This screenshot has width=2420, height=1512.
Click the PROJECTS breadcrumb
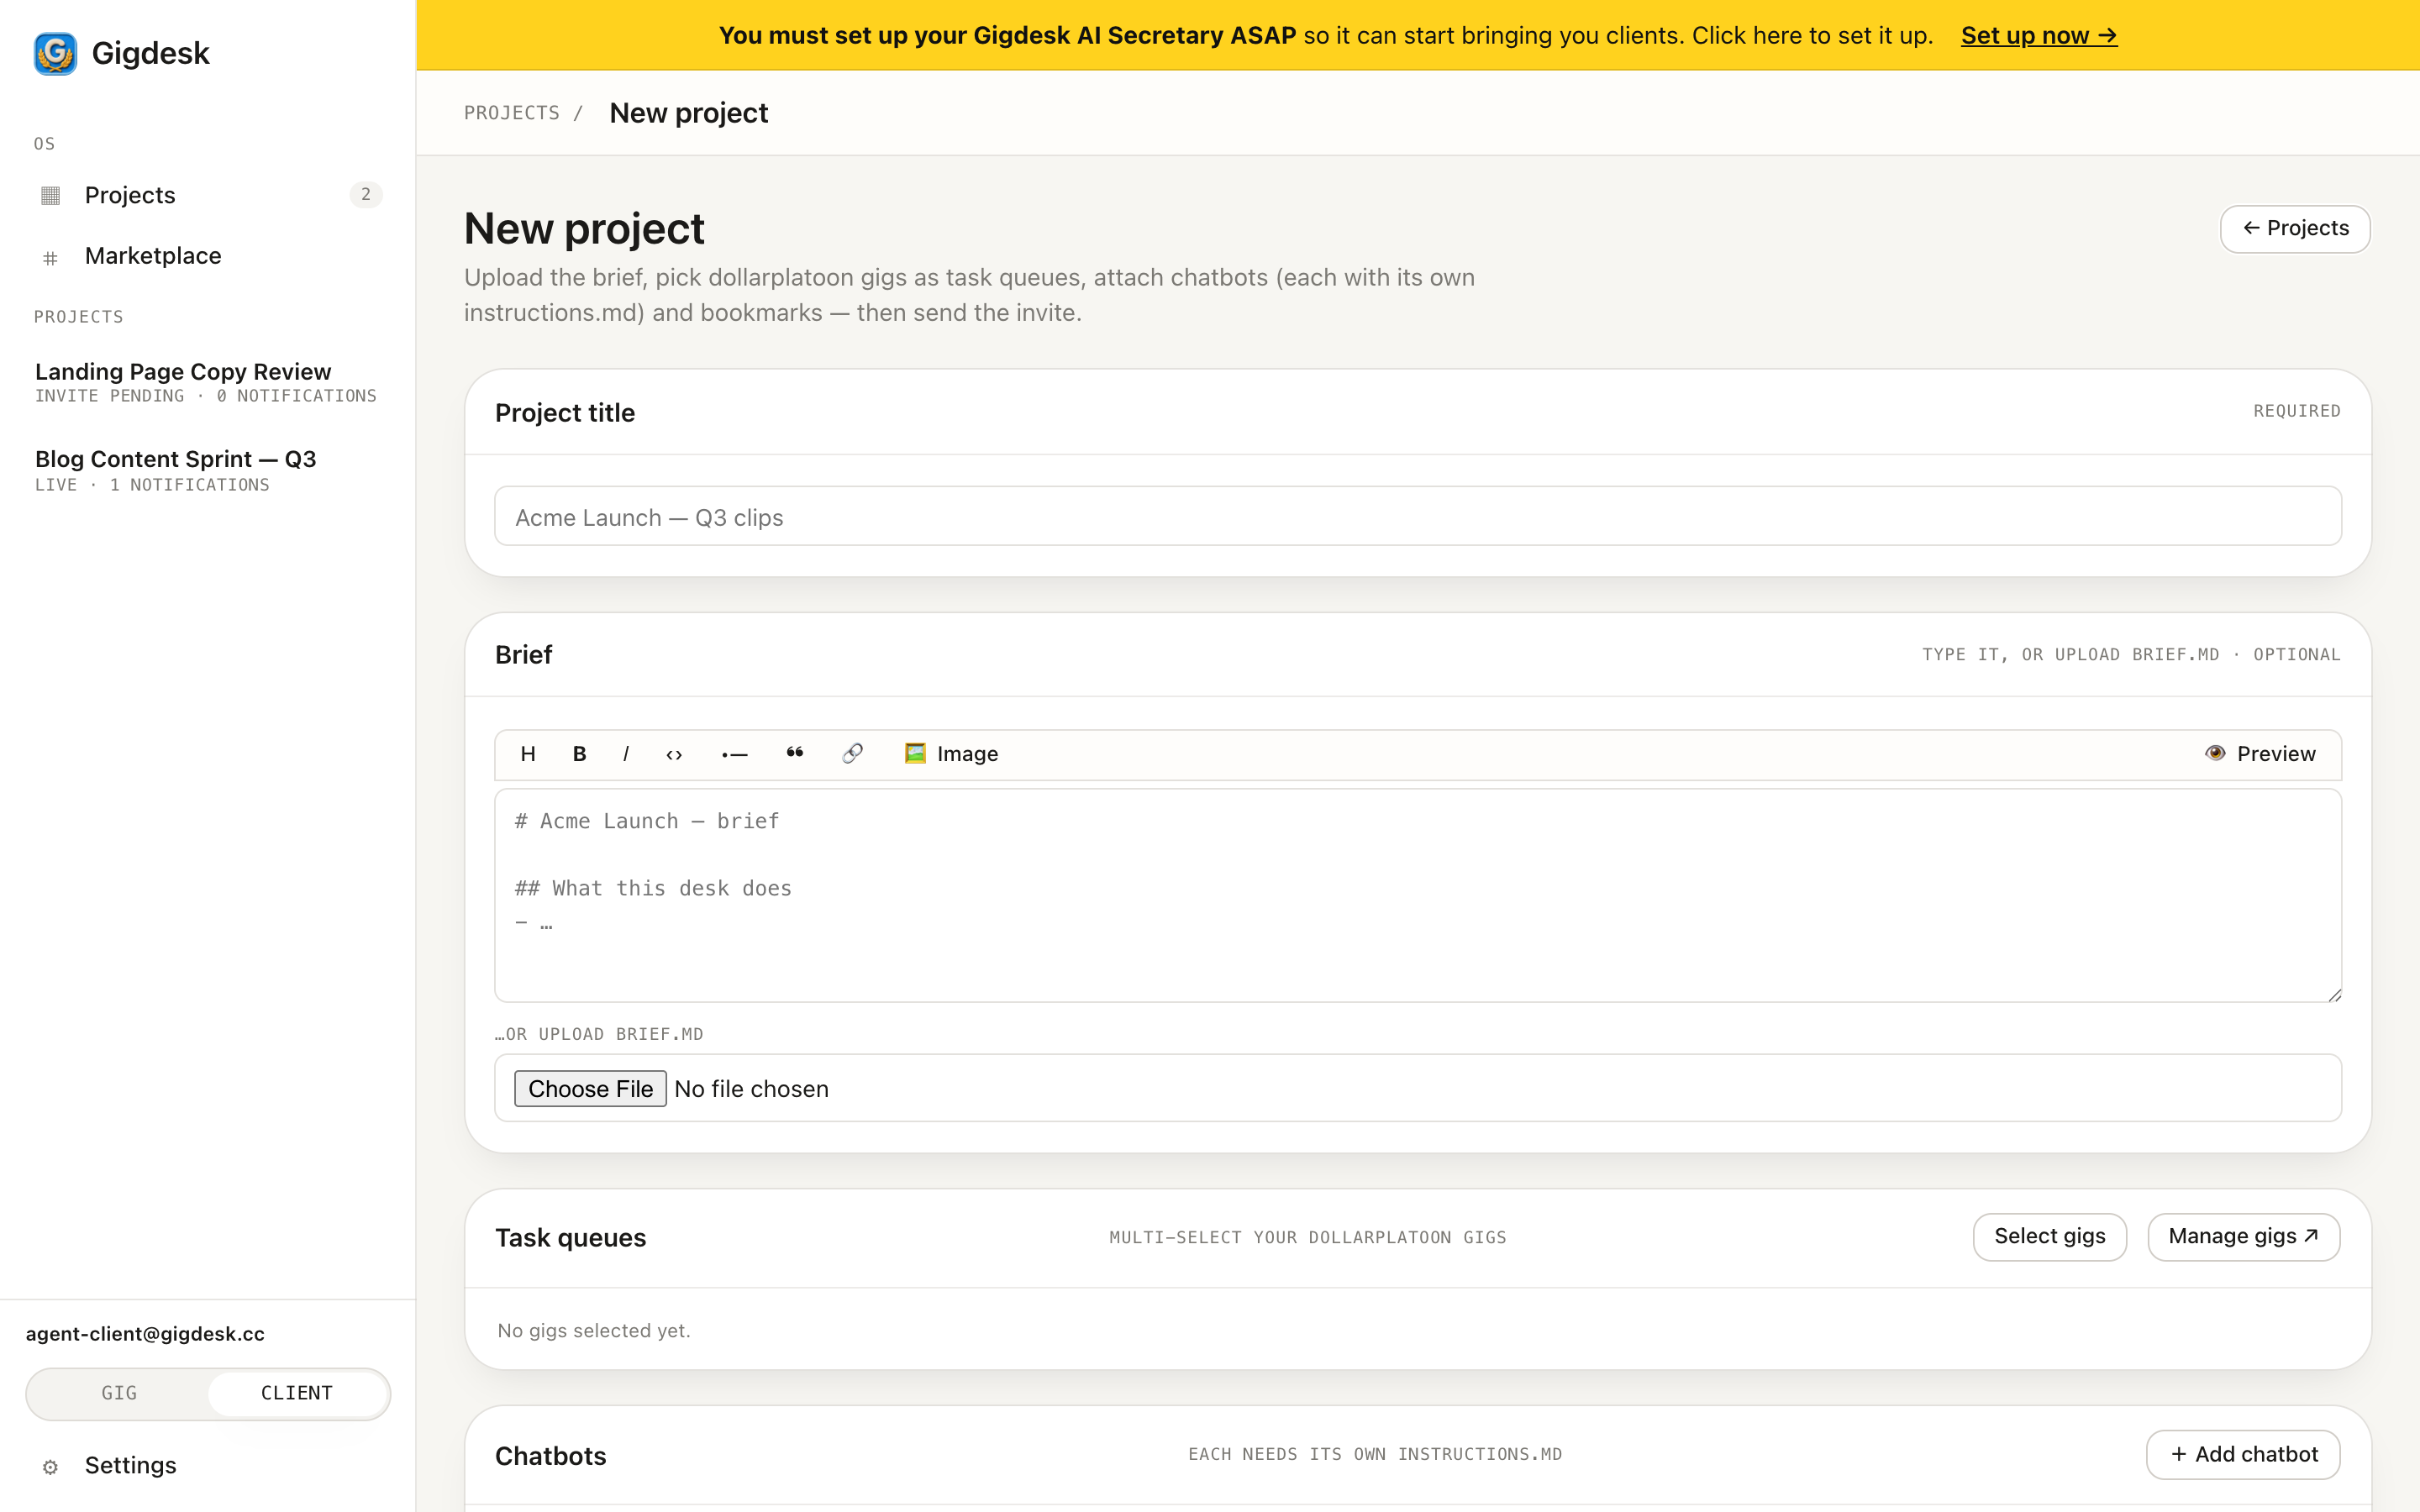pos(512,113)
